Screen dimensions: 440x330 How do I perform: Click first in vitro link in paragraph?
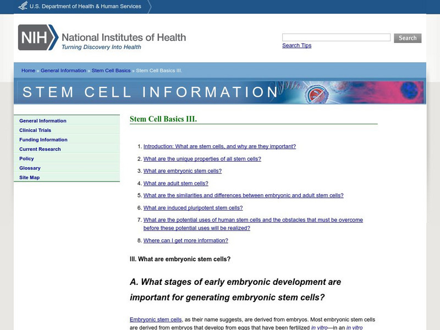pos(319,327)
